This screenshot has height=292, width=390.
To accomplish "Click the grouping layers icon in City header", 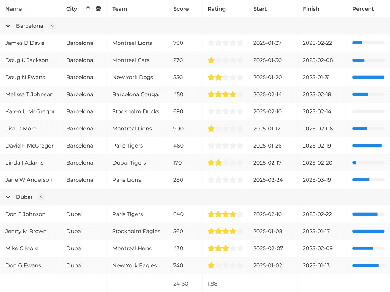I will [98, 9].
